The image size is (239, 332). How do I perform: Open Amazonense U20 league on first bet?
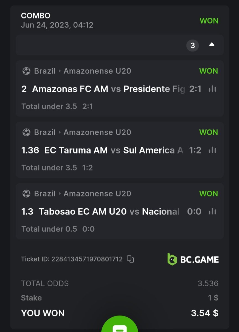[x=97, y=71]
